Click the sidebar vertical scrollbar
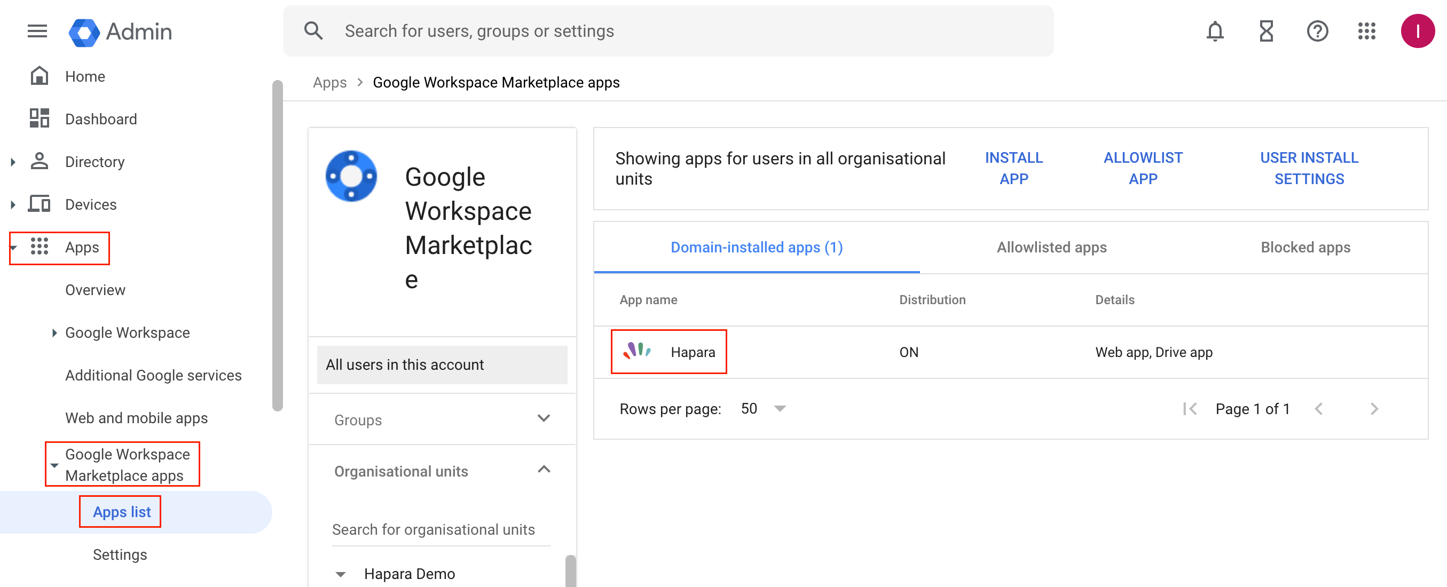Viewport: 1447px width, 587px height. point(278,245)
